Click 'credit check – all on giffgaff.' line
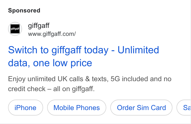The image size is (191, 124). [51, 89]
